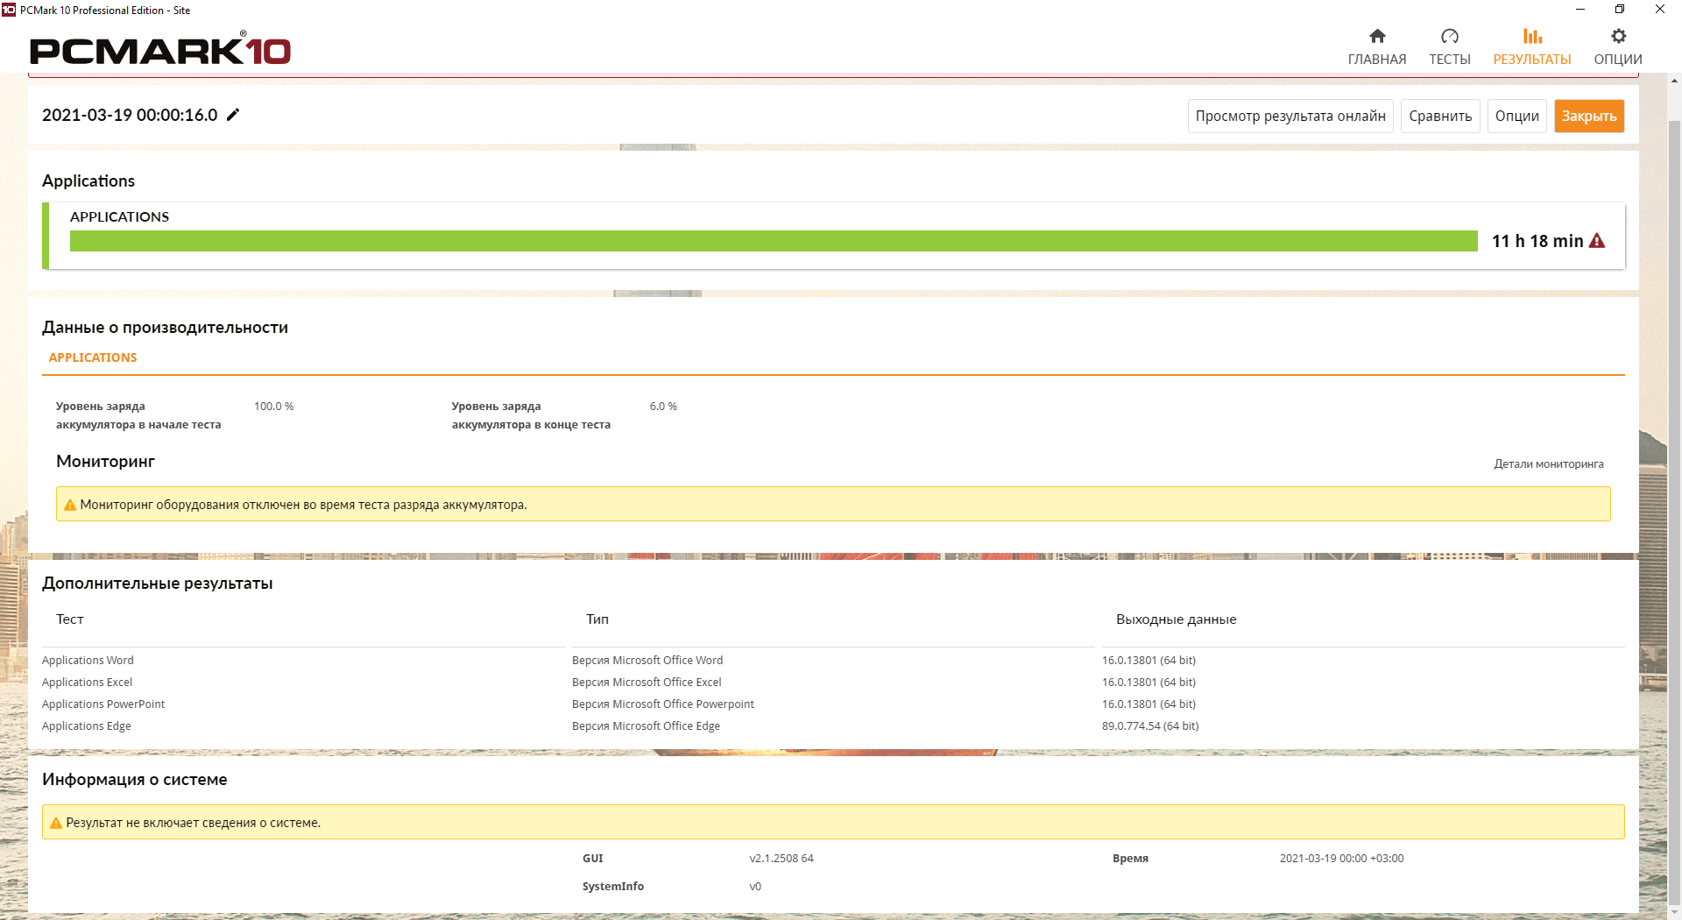
Task: Click warning icon in system info notice
Action: [x=56, y=823]
